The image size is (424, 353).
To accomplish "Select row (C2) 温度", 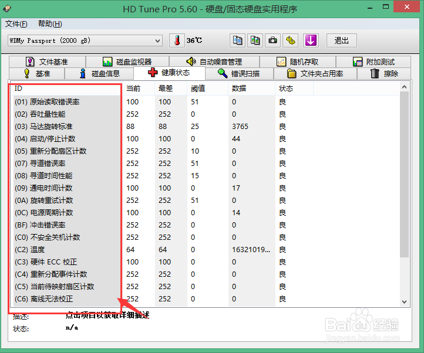I will [205, 250].
